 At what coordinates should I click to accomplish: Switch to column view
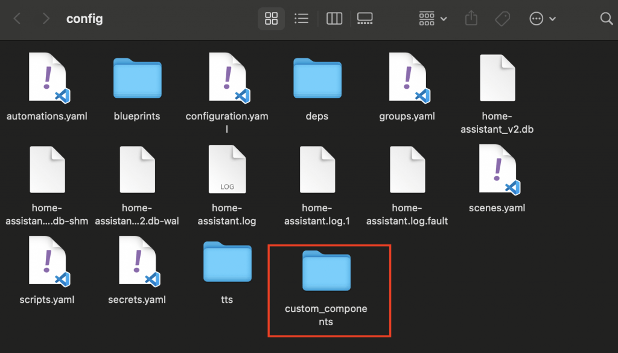click(334, 19)
